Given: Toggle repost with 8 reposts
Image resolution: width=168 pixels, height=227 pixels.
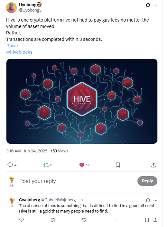Looking at the screenshot, I should coord(48,165).
